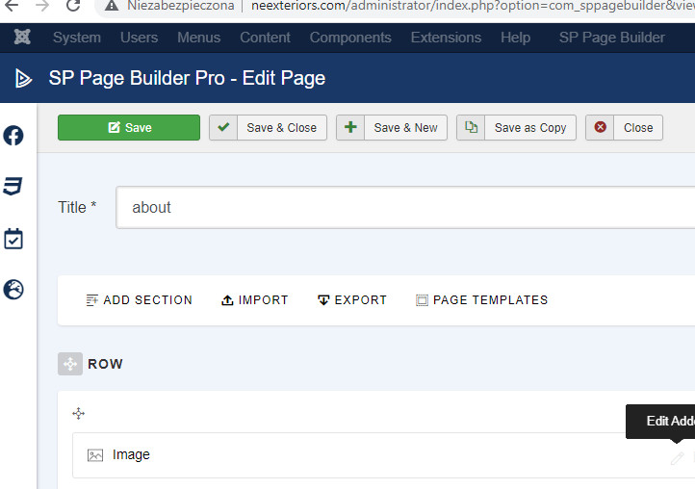Open the CSS3 sidebar icon
Screen dimensions: 695x489
(13, 186)
